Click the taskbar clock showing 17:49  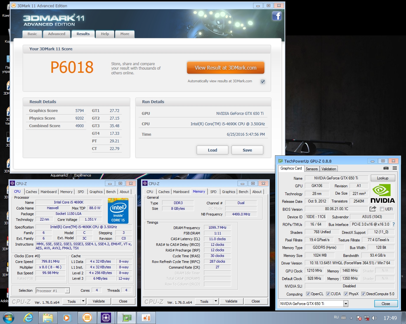click(x=390, y=318)
